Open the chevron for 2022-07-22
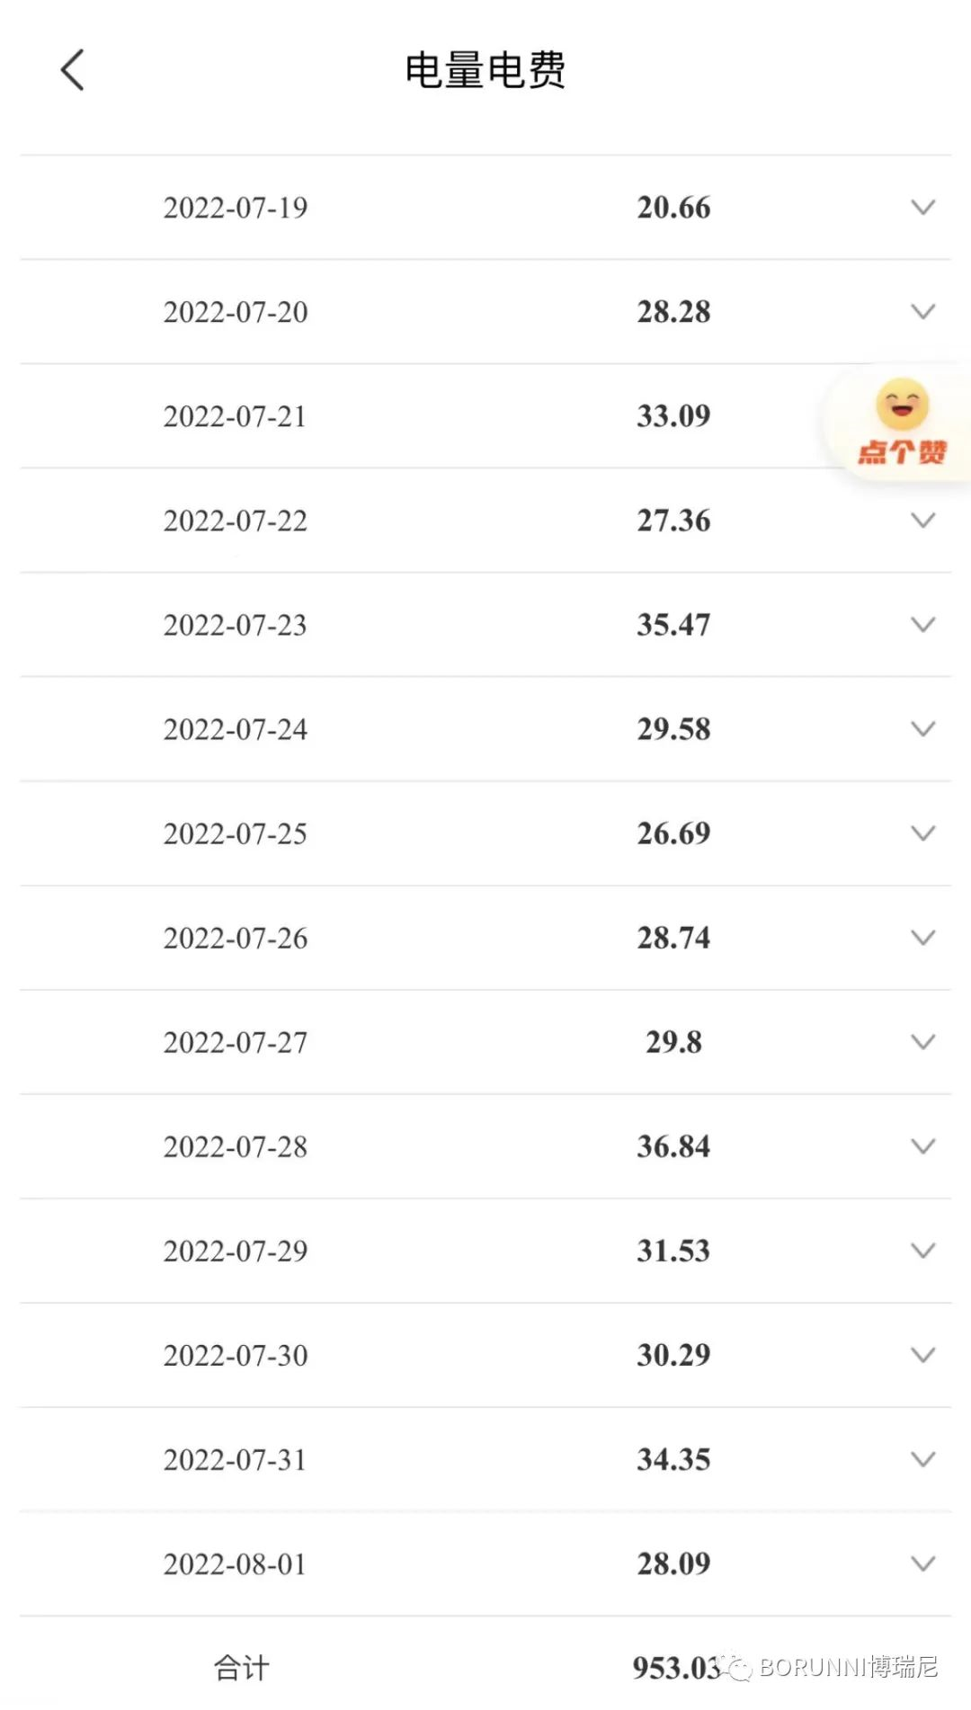971x1710 pixels. (922, 521)
